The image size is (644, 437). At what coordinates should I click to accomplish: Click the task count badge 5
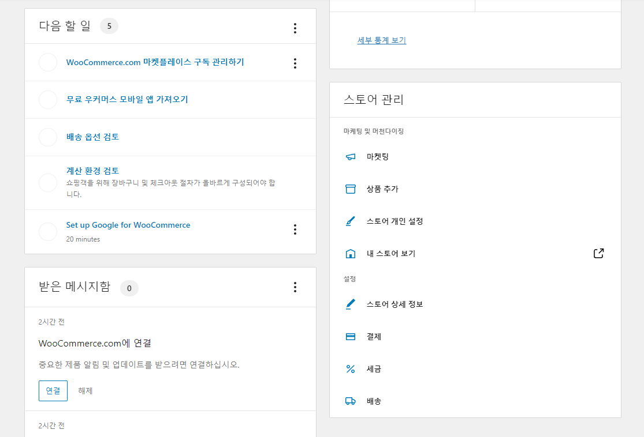point(109,26)
